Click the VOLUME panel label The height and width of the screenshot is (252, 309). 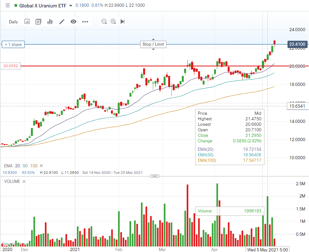point(12,181)
